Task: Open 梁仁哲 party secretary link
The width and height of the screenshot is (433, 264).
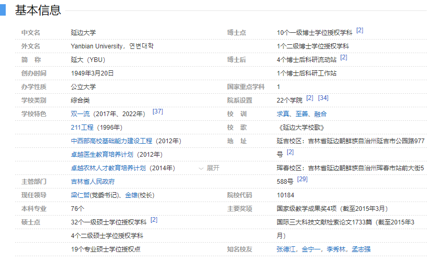Action: 80,195
